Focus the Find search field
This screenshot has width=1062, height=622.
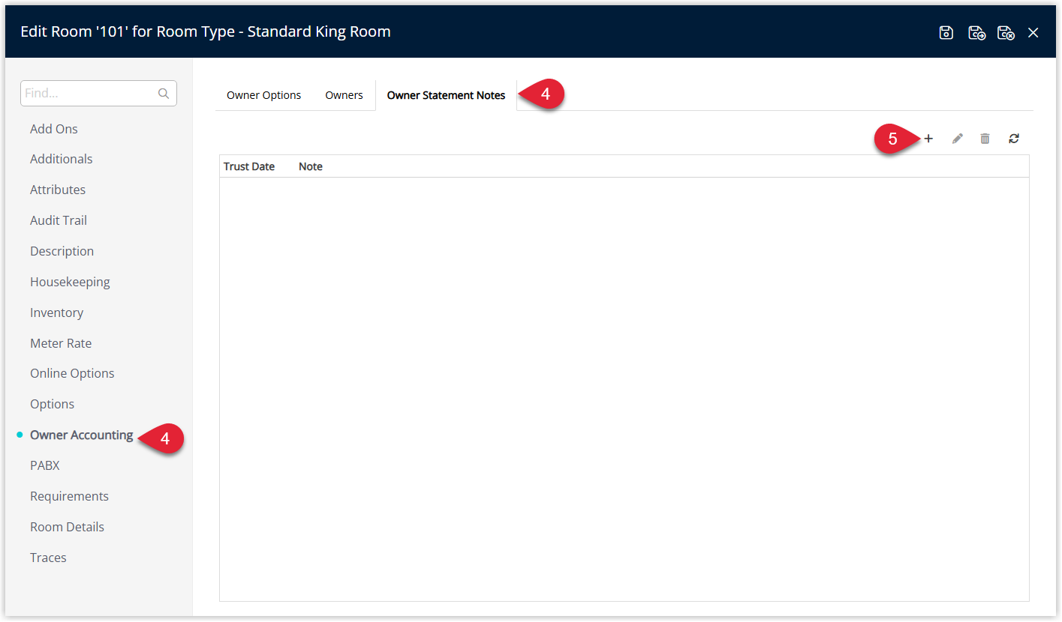[98, 94]
